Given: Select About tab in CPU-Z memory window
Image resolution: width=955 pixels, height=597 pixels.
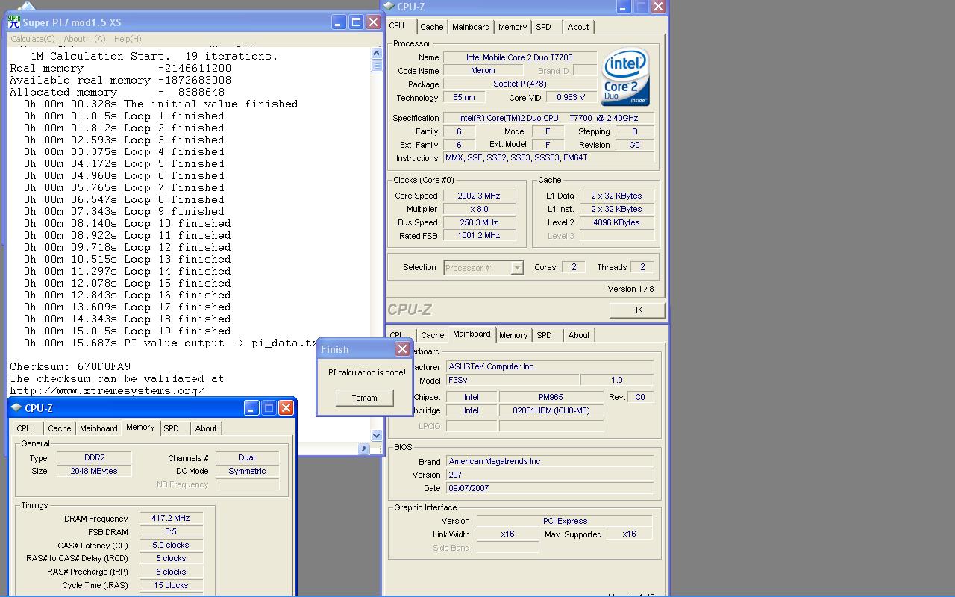Looking at the screenshot, I should point(206,428).
